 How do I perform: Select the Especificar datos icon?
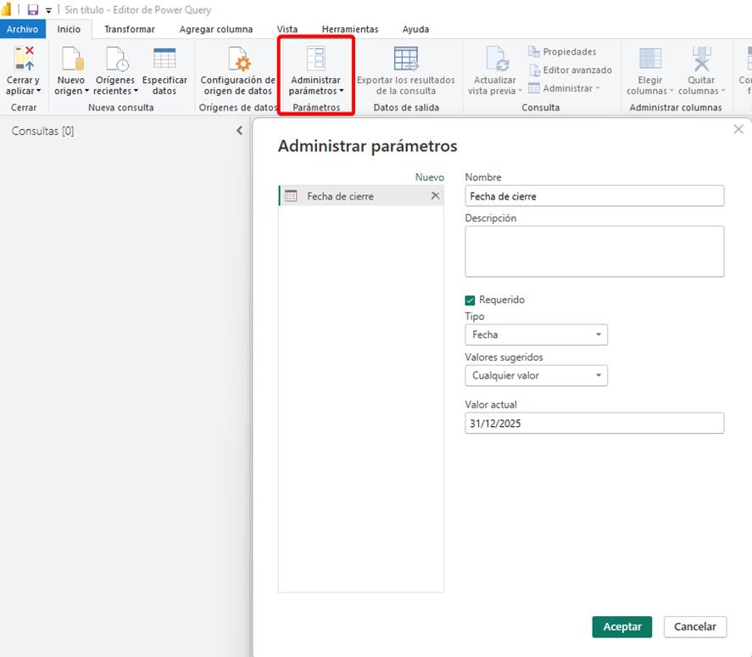[x=164, y=59]
